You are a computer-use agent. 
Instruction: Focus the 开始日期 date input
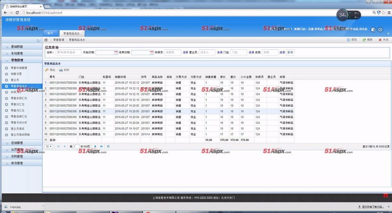105,52
